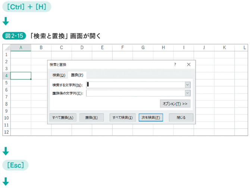Select column I header

click(184, 48)
